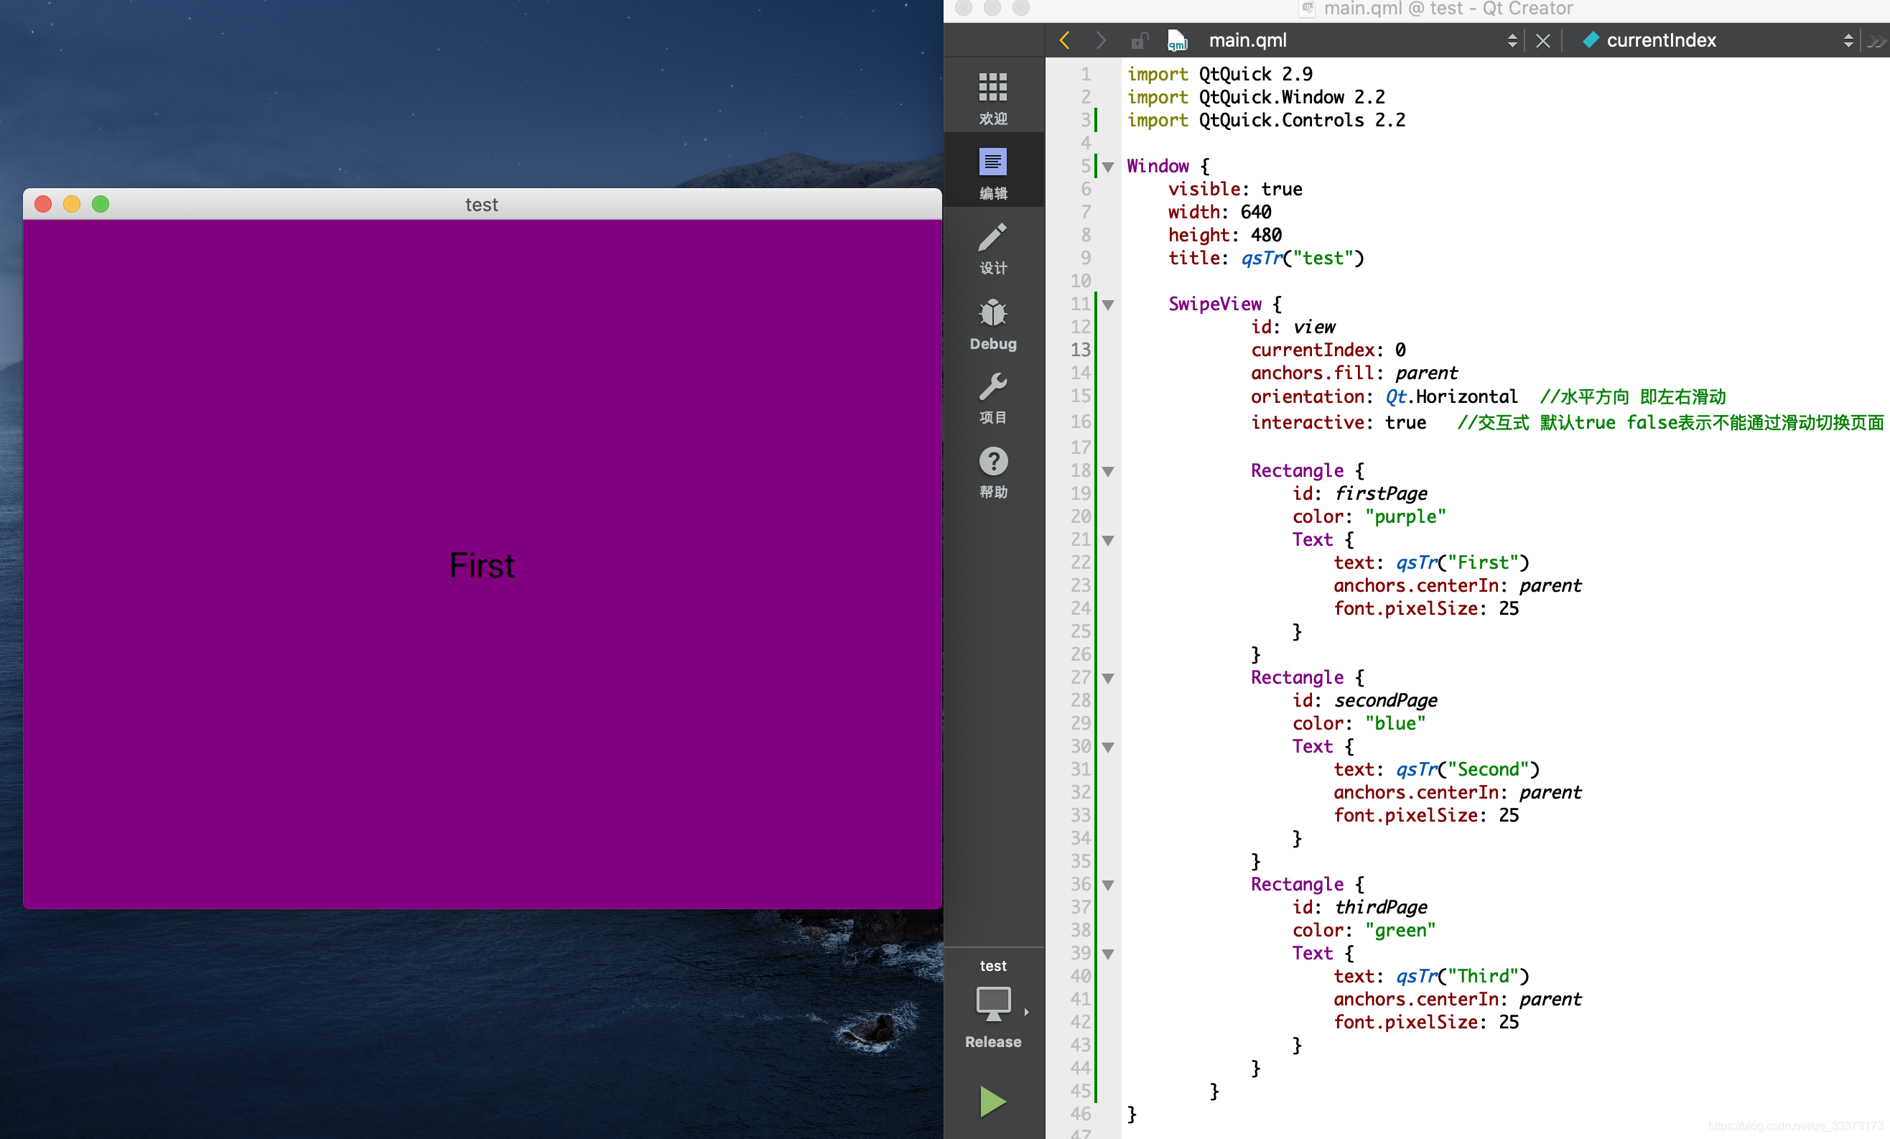This screenshot has height=1139, width=1890.
Task: Click the color "green" value
Action: coord(1400,931)
